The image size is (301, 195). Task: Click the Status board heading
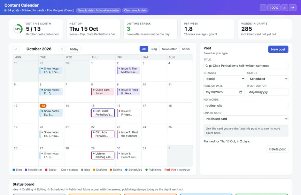[x=23, y=184]
